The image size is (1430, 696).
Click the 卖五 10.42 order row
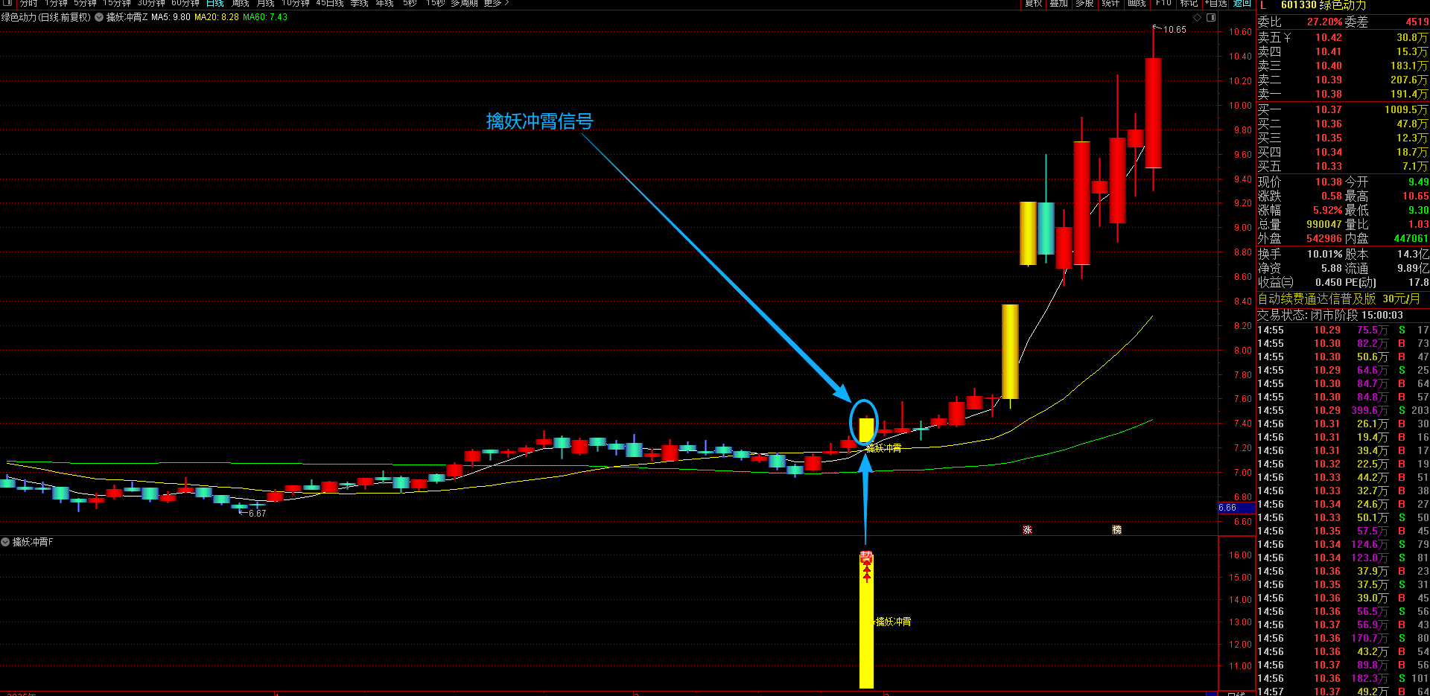(1343, 37)
